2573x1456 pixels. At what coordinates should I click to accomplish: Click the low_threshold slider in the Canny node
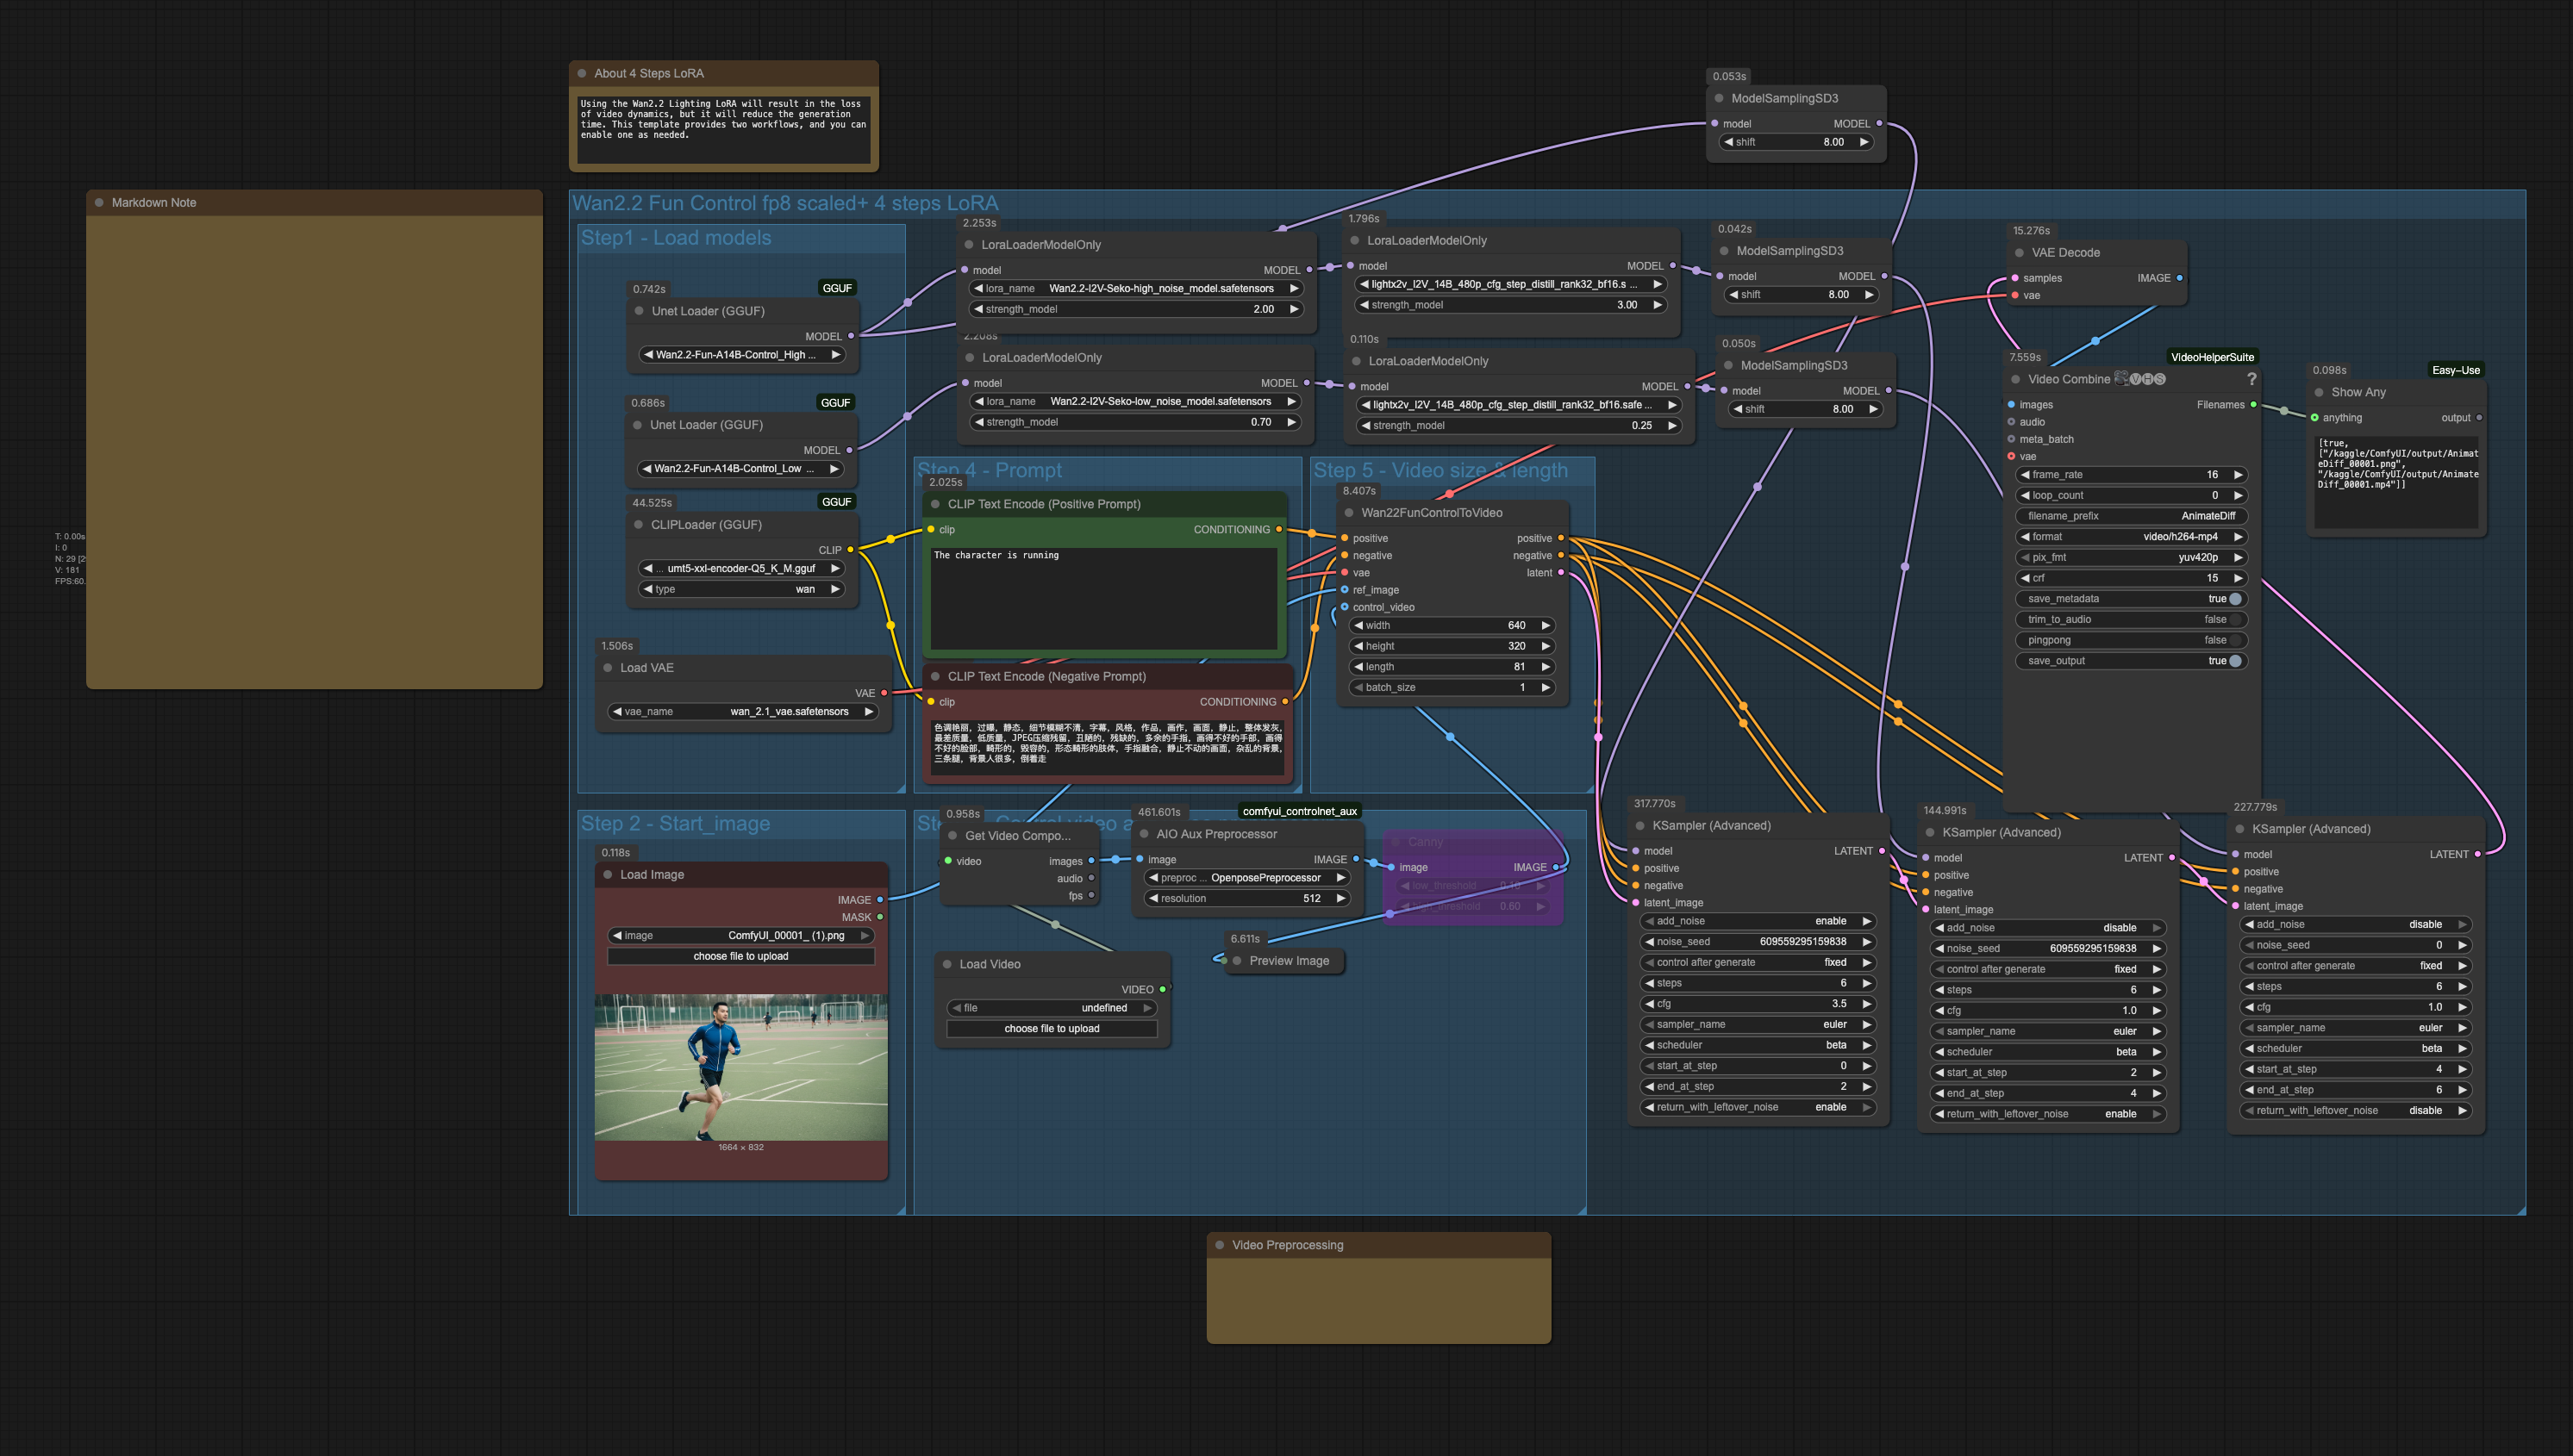[x=1472, y=885]
